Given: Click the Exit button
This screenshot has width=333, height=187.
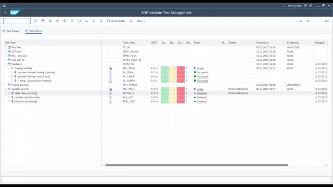Looking at the screenshot, I should click(326, 21).
